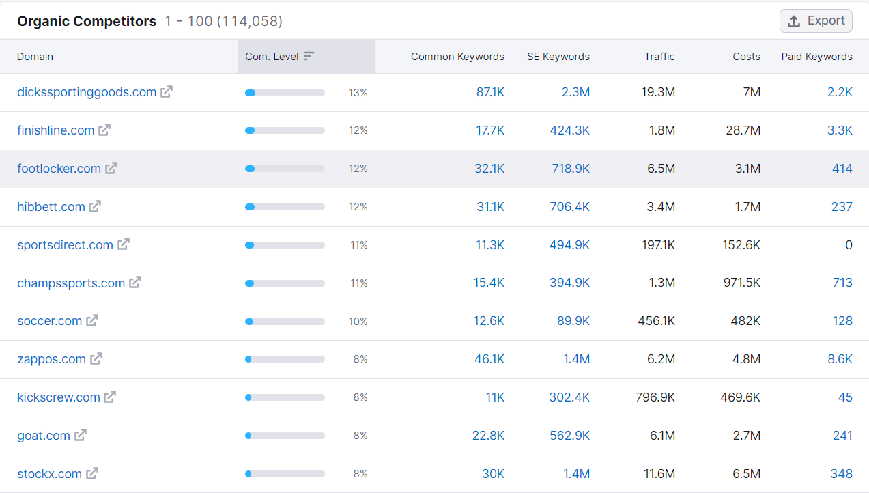Open hibbett.com external link icon

click(95, 206)
